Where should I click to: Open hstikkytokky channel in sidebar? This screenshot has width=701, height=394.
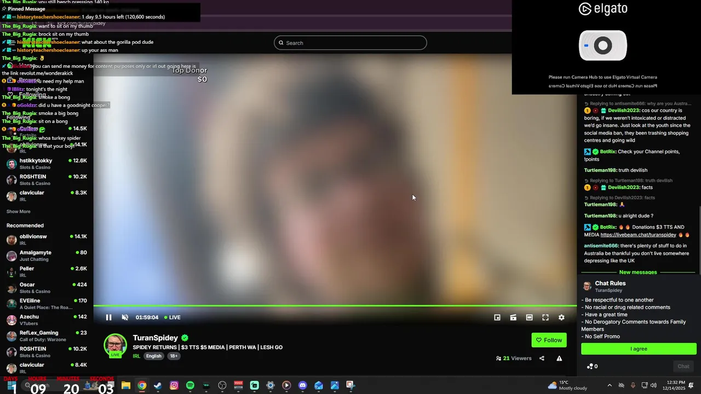click(47, 164)
